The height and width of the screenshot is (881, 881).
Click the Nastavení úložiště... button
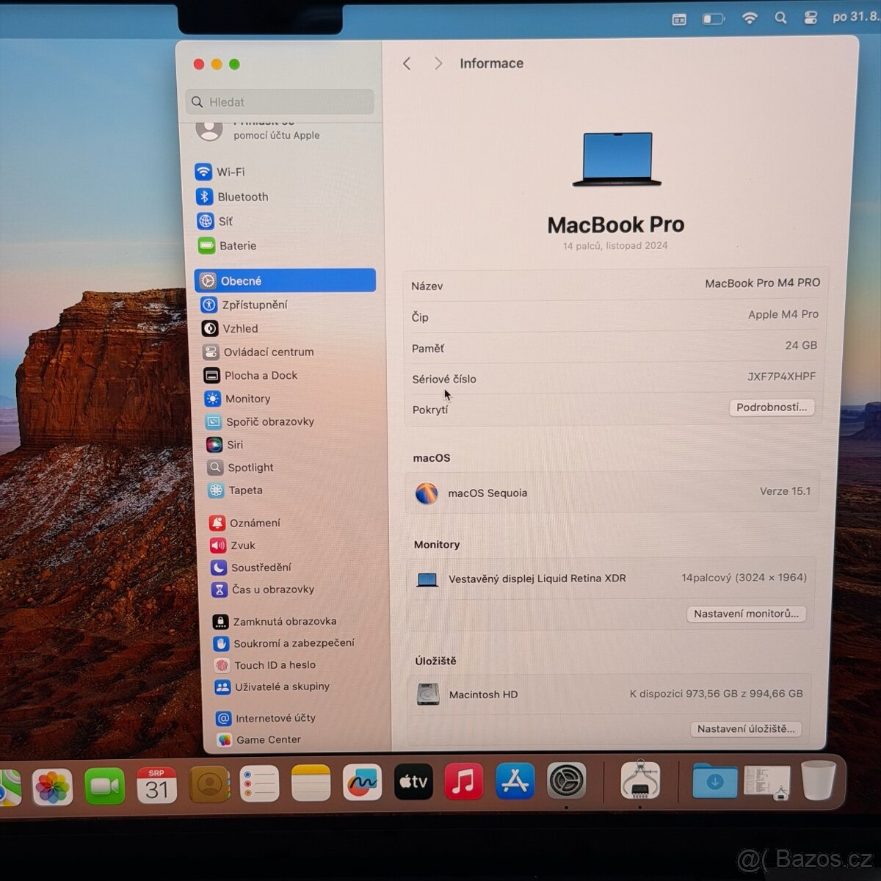746,729
